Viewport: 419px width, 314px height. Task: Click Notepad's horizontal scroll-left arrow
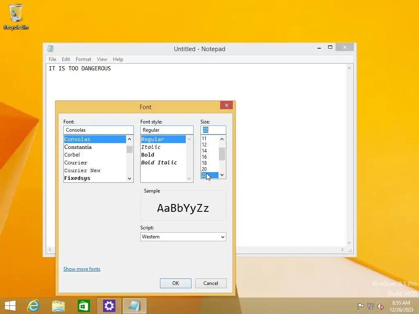[50, 250]
